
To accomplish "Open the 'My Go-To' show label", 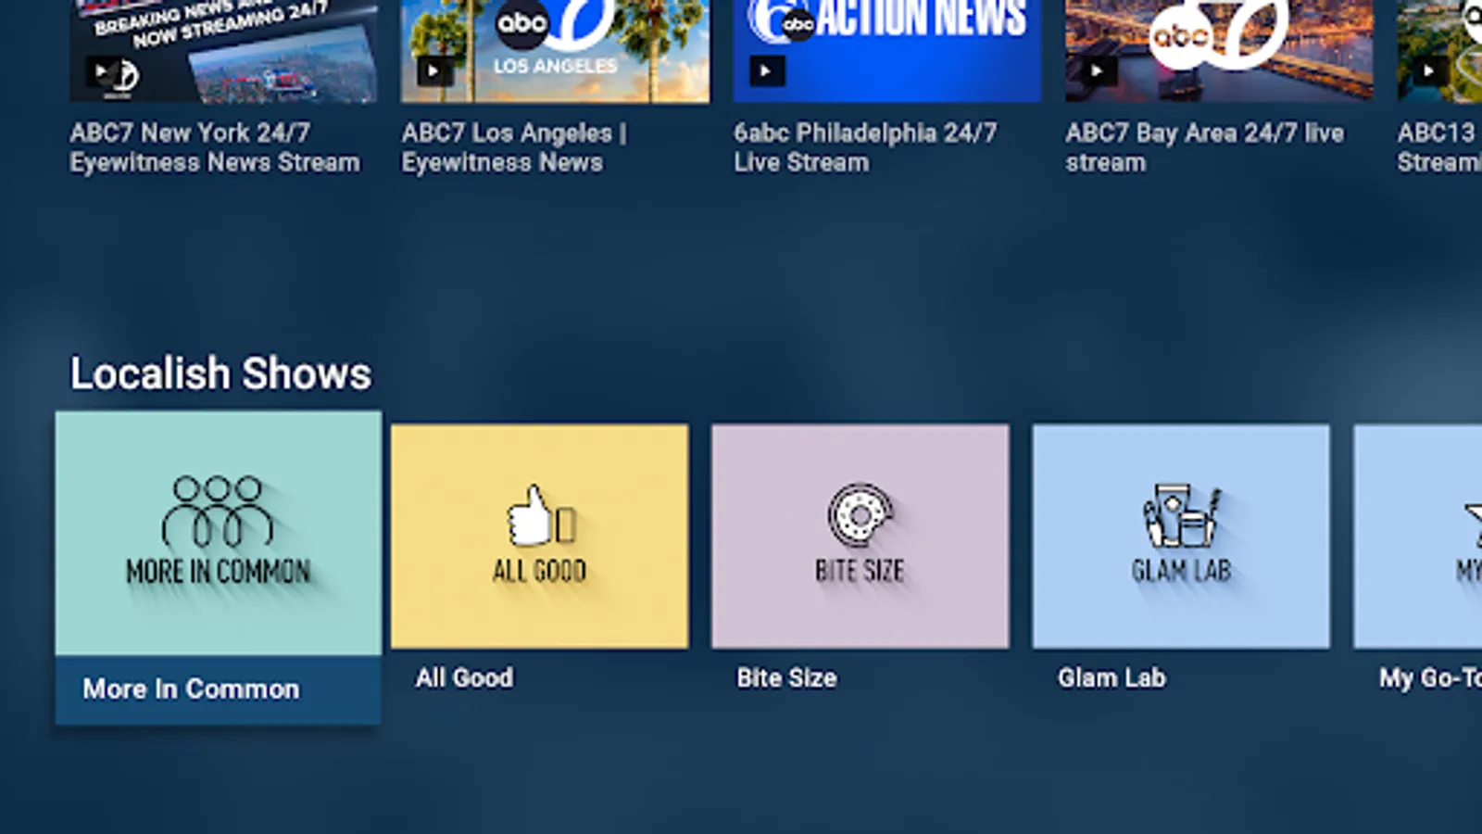I will point(1430,678).
